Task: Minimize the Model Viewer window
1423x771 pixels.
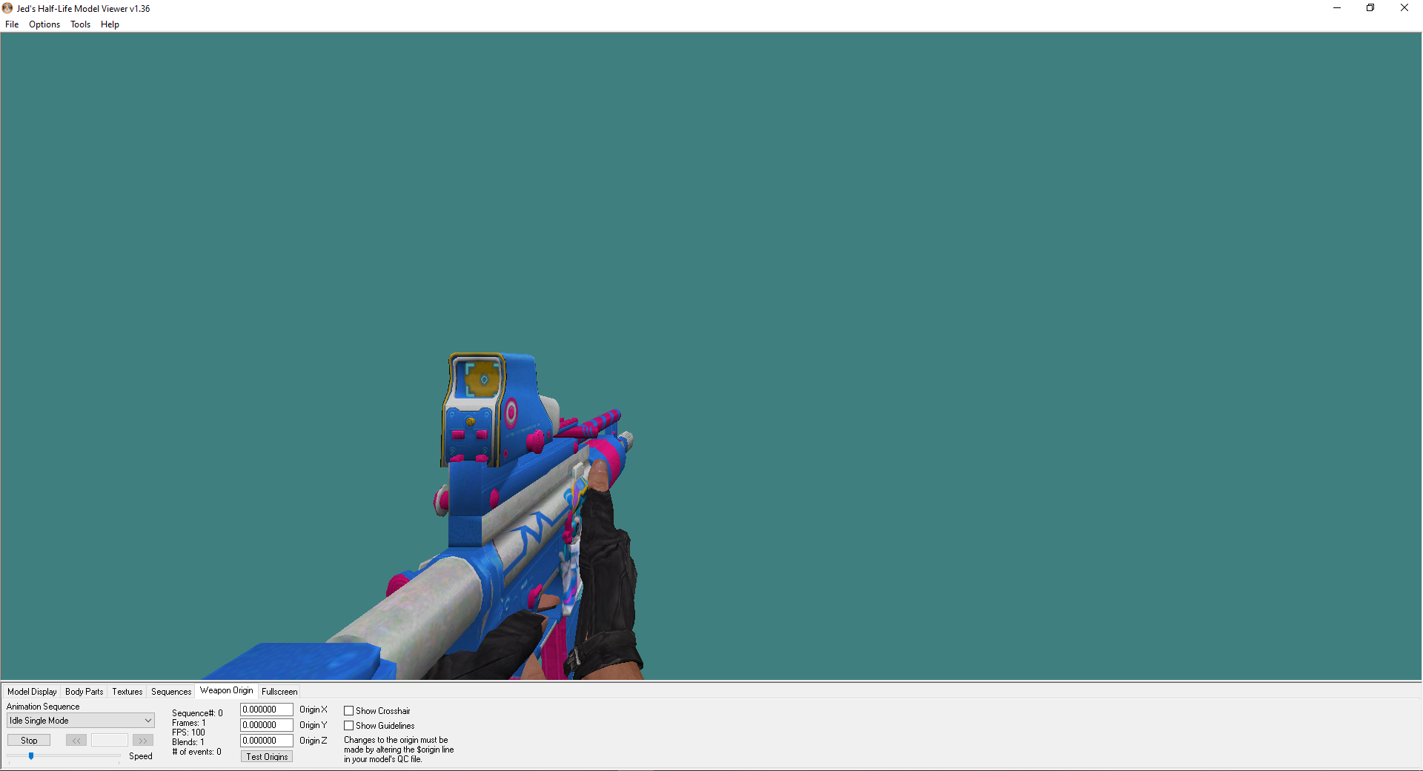Action: coord(1337,8)
